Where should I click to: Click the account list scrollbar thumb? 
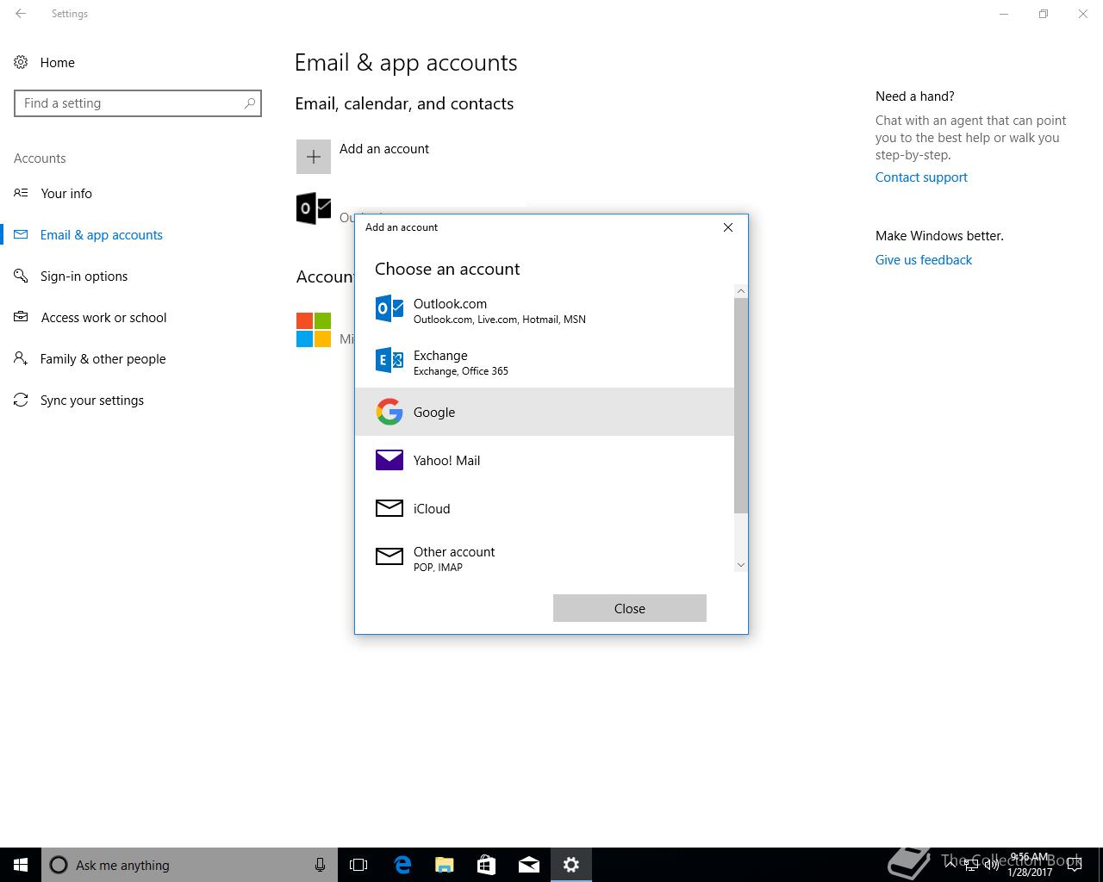pos(741,405)
